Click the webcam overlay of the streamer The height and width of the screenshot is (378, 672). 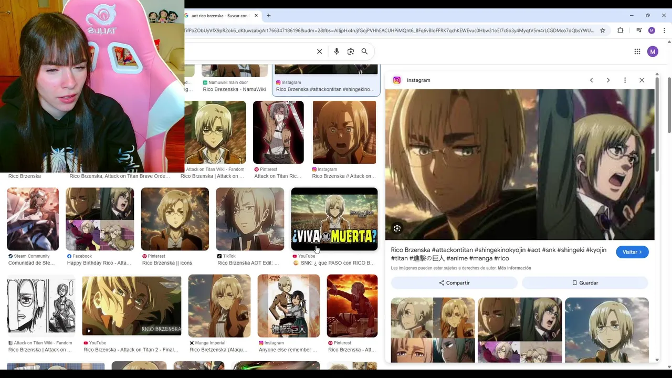92,87
